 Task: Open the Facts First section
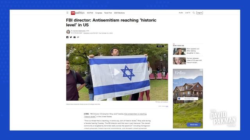click(x=108, y=13)
